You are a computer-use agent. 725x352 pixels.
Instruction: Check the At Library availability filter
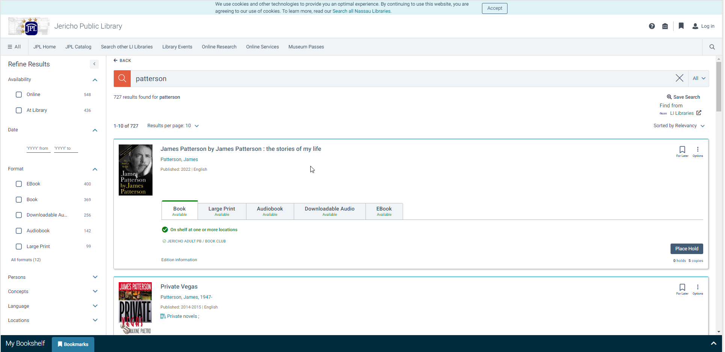pyautogui.click(x=19, y=110)
